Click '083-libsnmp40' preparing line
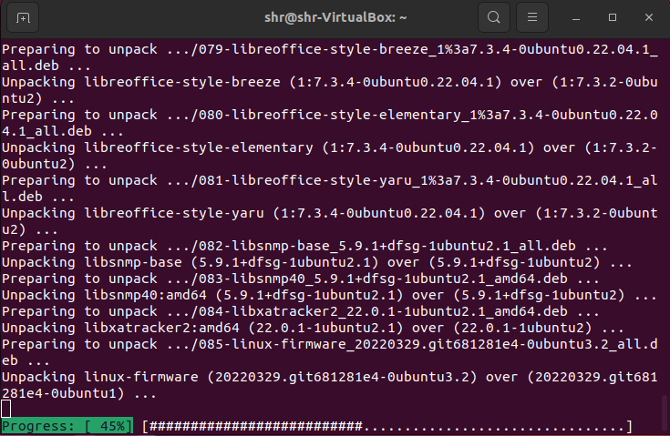 pyautogui.click(x=301, y=279)
